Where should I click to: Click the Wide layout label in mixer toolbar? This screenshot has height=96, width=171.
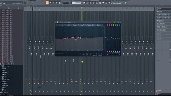point(36,6)
